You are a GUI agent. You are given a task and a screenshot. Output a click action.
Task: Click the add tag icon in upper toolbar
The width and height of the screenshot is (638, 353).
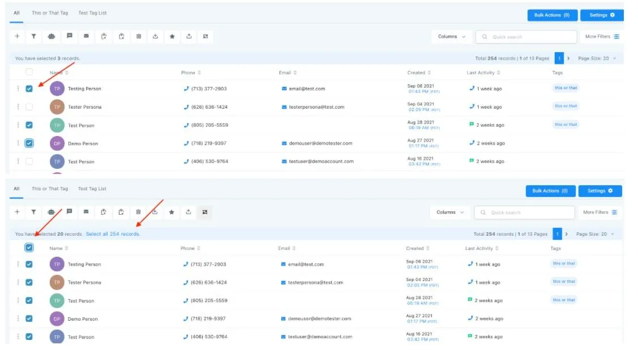coord(104,36)
